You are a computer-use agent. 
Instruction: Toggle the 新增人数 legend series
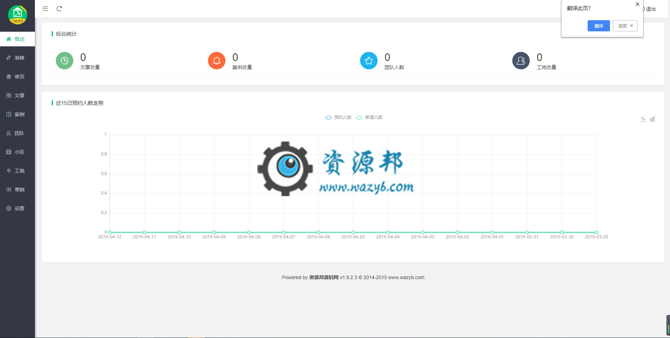pyautogui.click(x=369, y=117)
